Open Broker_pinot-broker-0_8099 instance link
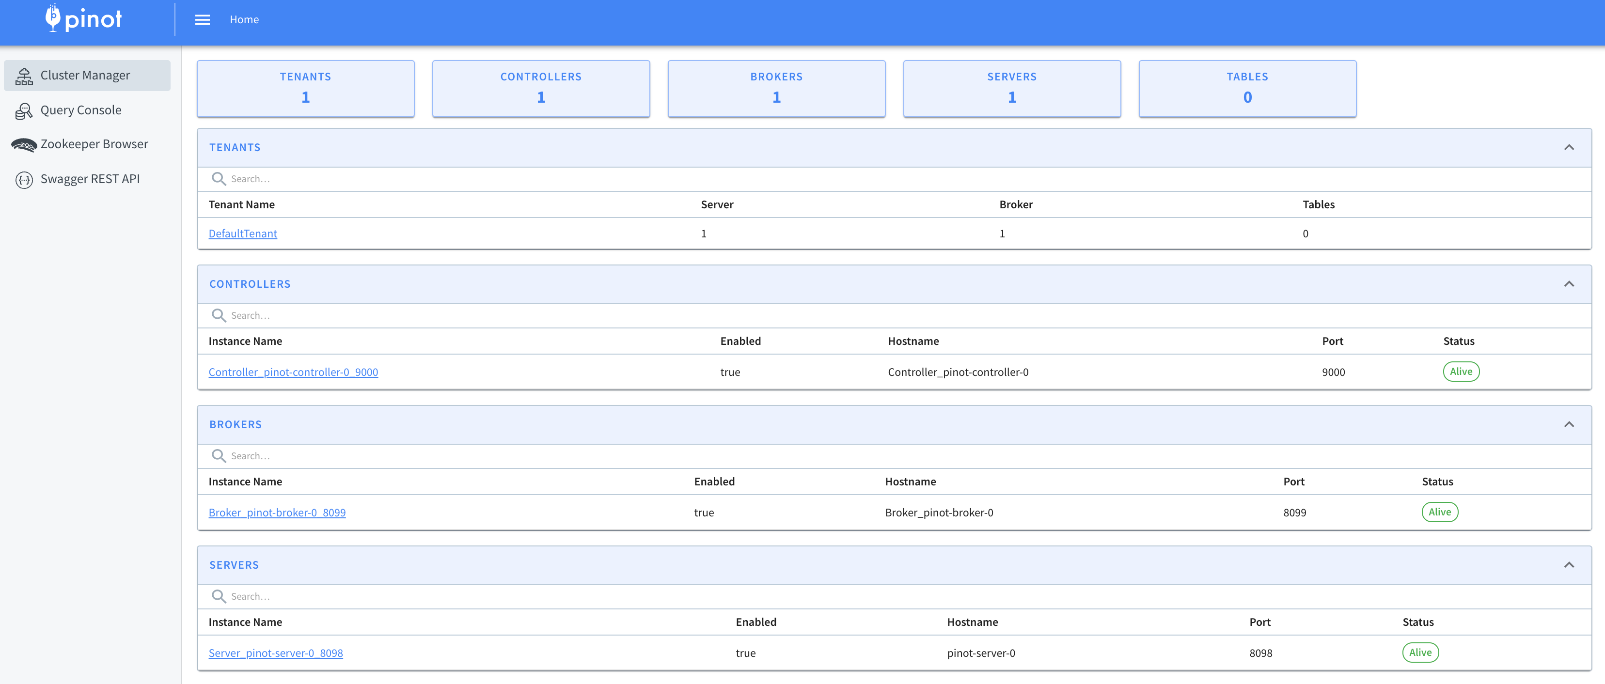 click(x=277, y=513)
